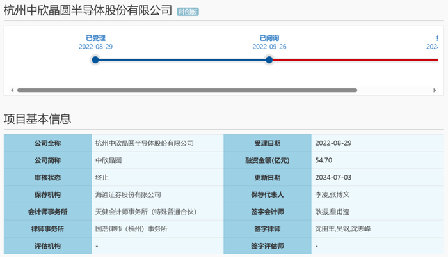Click the 签字会计师 header cell
This screenshot has width=448, height=257.
pyautogui.click(x=268, y=212)
